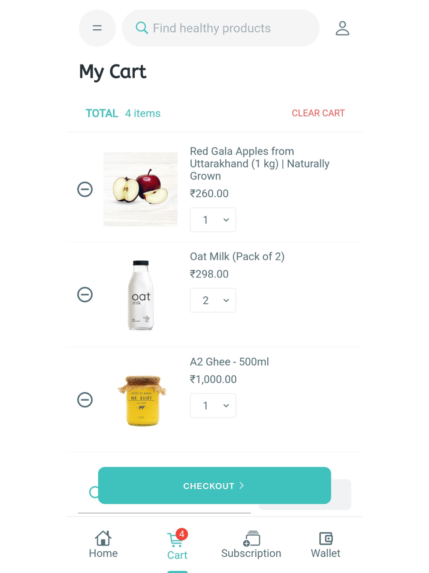This screenshot has height=573, width=429.
Task: Remove A2 Ghee from cart
Action: 85,400
